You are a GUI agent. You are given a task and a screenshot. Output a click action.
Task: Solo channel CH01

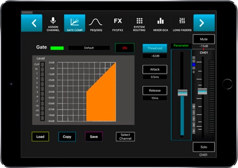coord(204,147)
